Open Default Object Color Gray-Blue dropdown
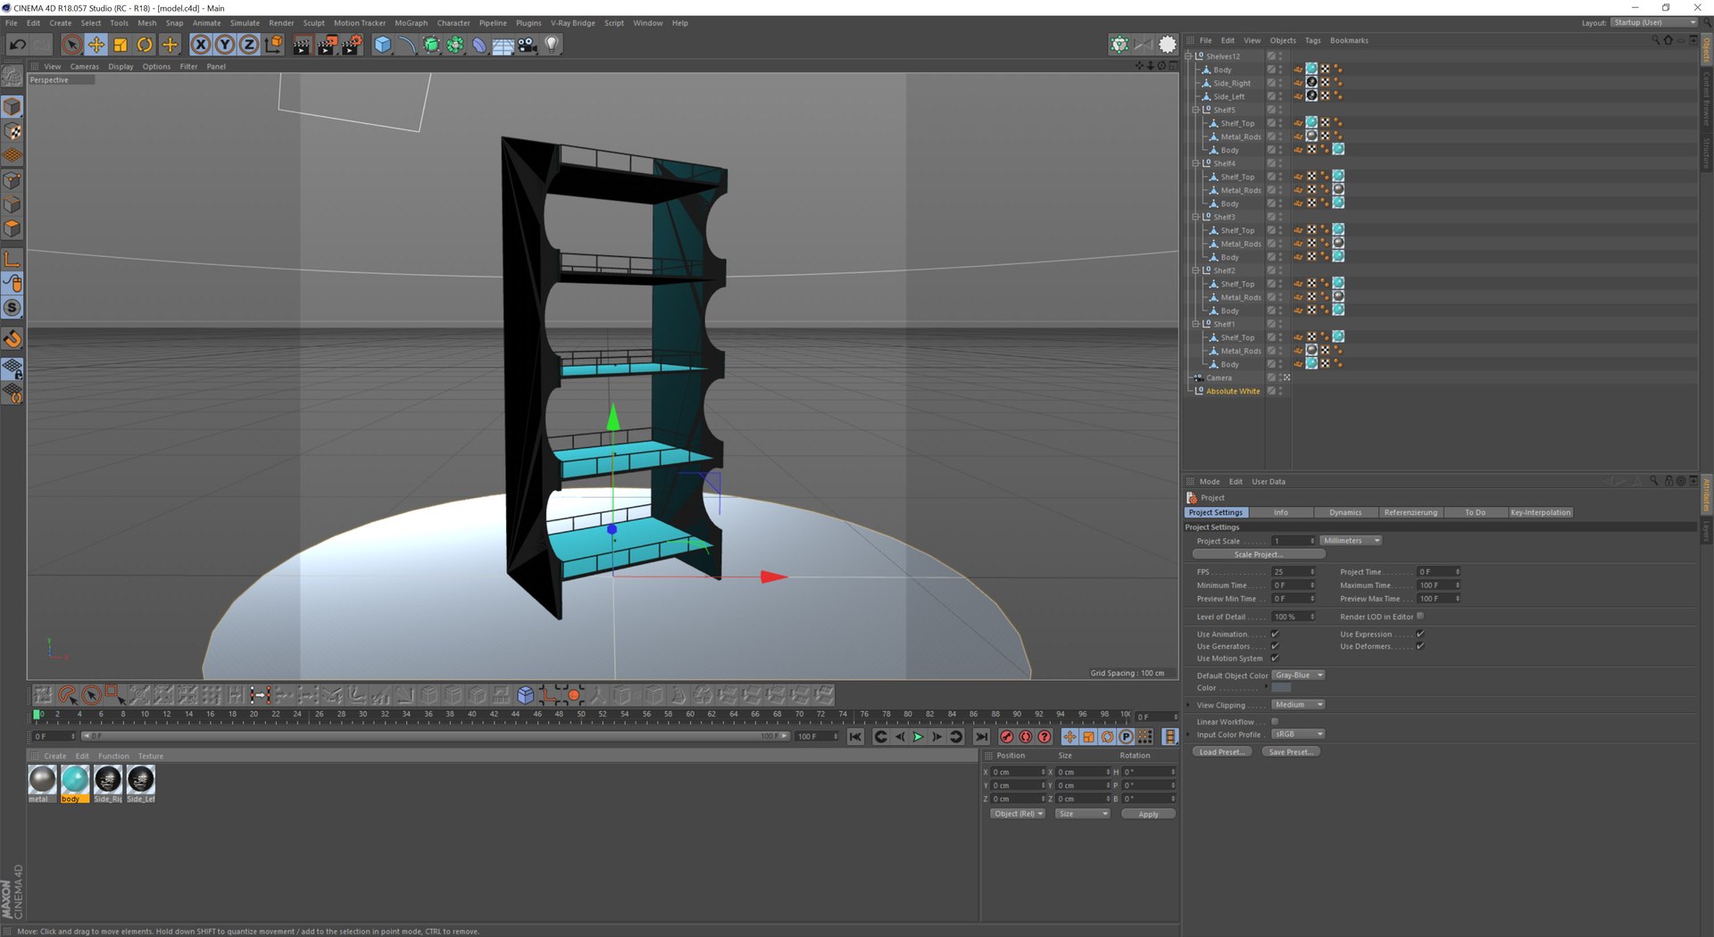This screenshot has width=1714, height=937. coord(1298,676)
